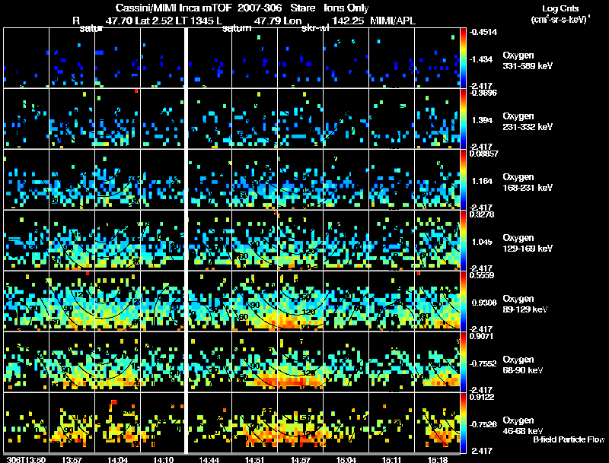
Task: Click the 0.9071 colorbar value
Action: [482, 336]
